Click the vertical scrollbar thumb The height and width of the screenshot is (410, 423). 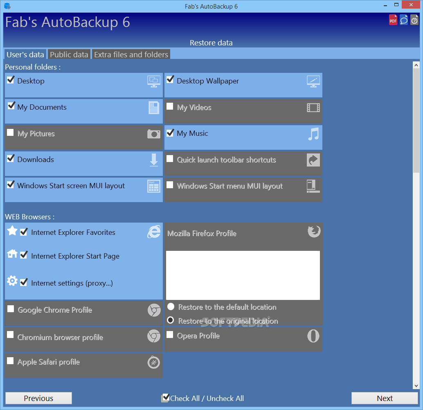click(416, 121)
